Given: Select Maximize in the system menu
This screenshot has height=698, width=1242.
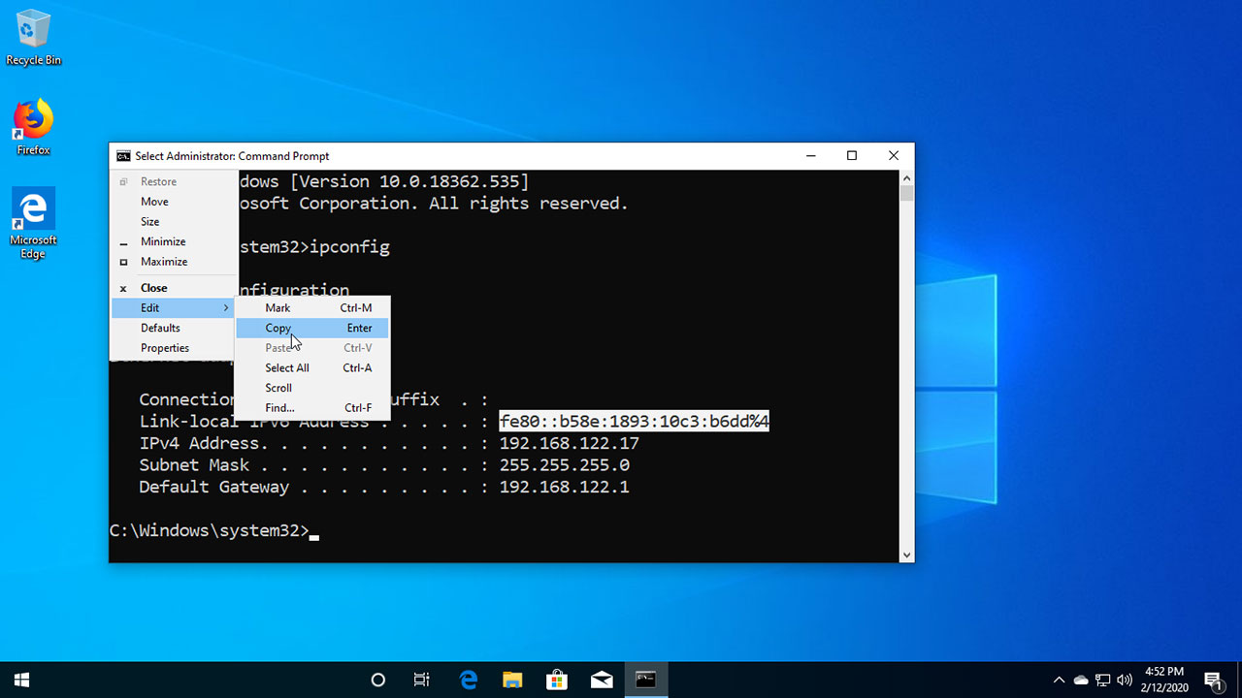Looking at the screenshot, I should 175,262.
